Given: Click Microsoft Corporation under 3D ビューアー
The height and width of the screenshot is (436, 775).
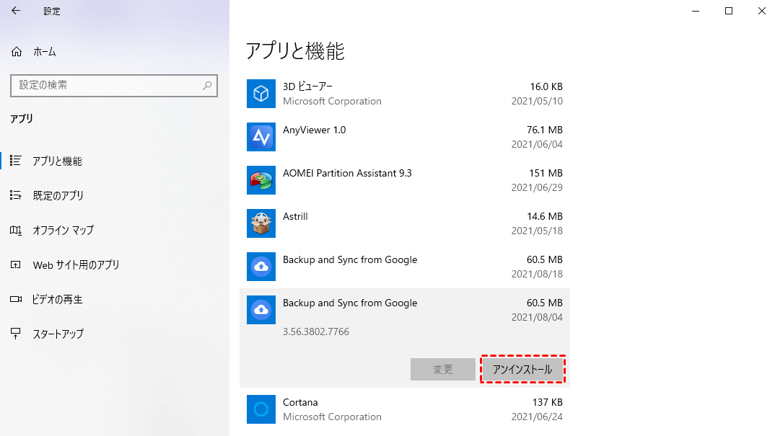Looking at the screenshot, I should [332, 101].
